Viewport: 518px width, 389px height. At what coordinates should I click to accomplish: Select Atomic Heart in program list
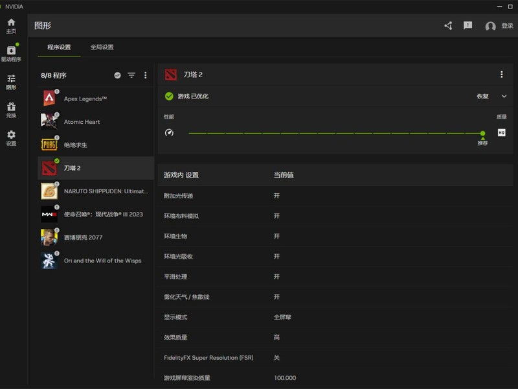[x=96, y=122]
